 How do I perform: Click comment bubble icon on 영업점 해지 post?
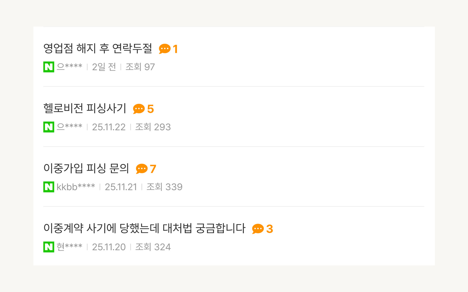pos(165,49)
